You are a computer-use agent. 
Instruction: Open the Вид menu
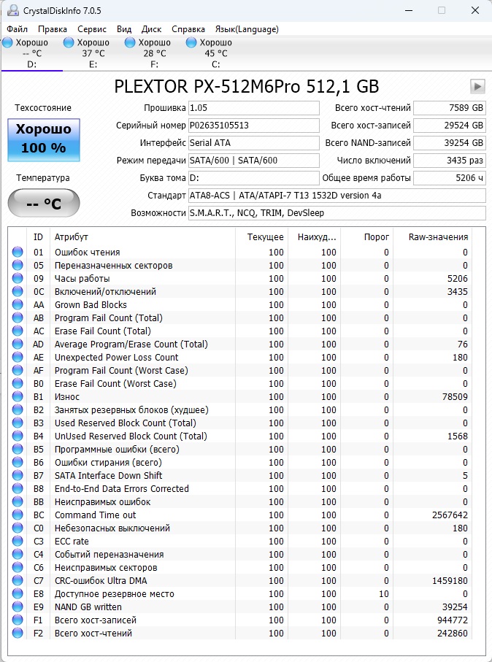point(124,29)
